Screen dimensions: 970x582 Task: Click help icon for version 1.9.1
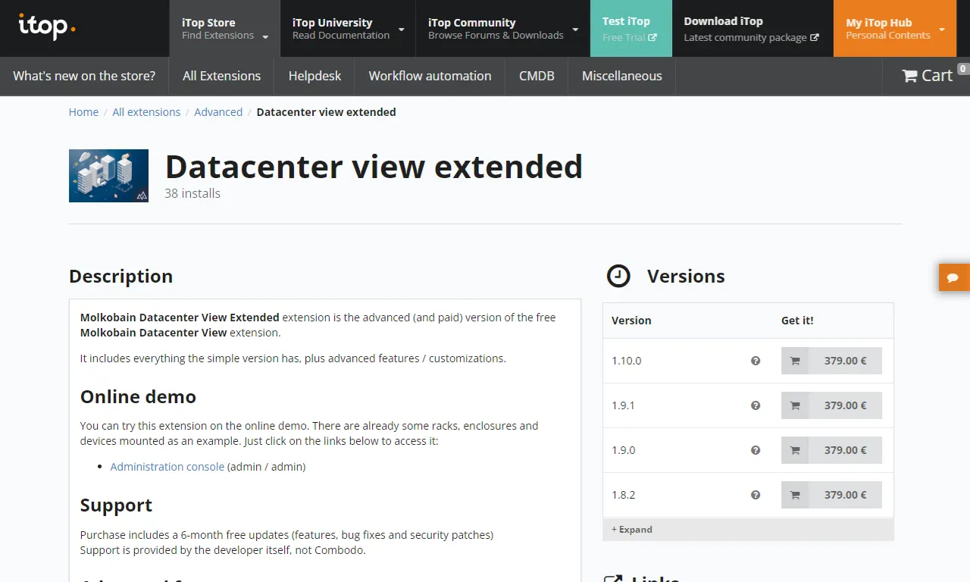click(756, 405)
